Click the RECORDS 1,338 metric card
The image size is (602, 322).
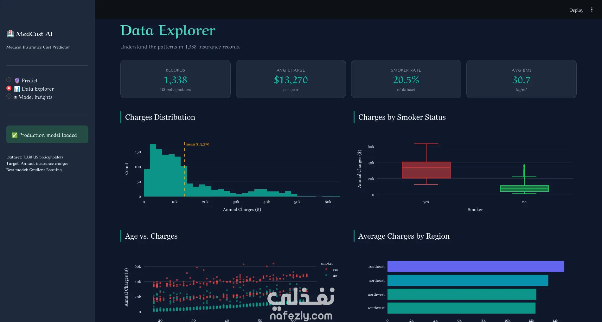coord(175,79)
